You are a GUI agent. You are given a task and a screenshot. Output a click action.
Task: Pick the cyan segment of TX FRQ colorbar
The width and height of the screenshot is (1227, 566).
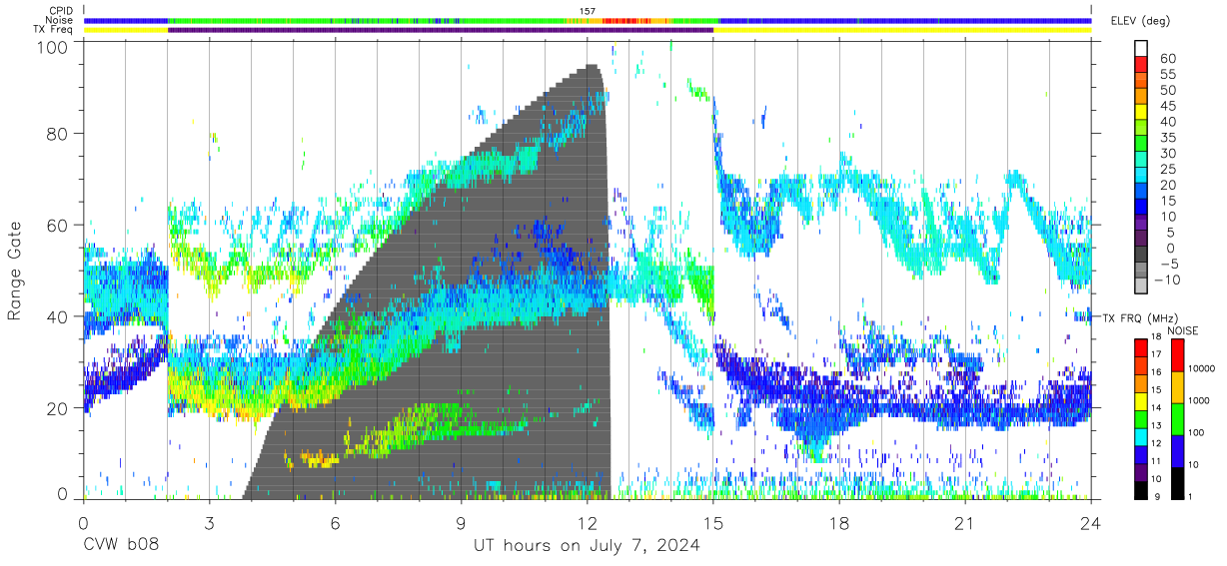pos(1140,437)
